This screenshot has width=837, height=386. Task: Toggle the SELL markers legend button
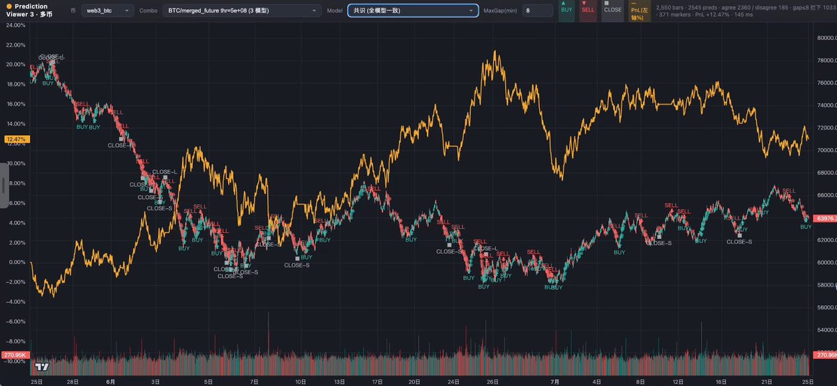pos(588,10)
